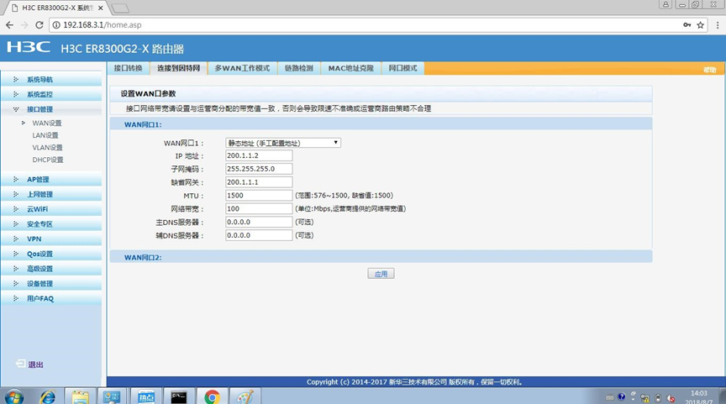Open the 帮助 help link
The width and height of the screenshot is (726, 404).
coord(710,70)
